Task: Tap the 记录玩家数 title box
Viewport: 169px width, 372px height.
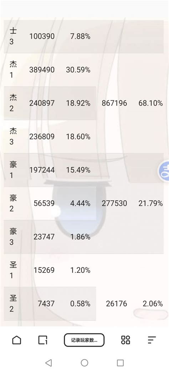Action: (84, 340)
